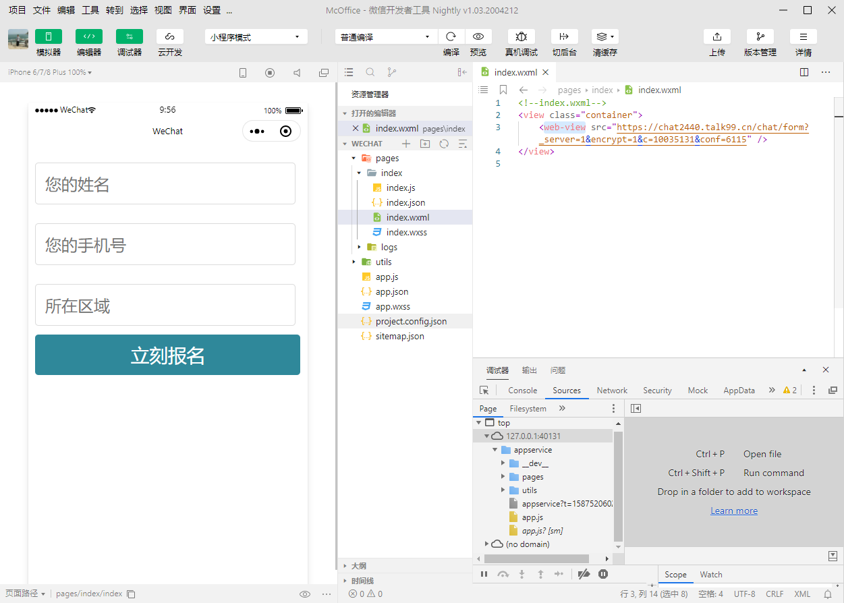Open the Filesystem tab in Sources
The image size is (844, 603).
tap(528, 409)
